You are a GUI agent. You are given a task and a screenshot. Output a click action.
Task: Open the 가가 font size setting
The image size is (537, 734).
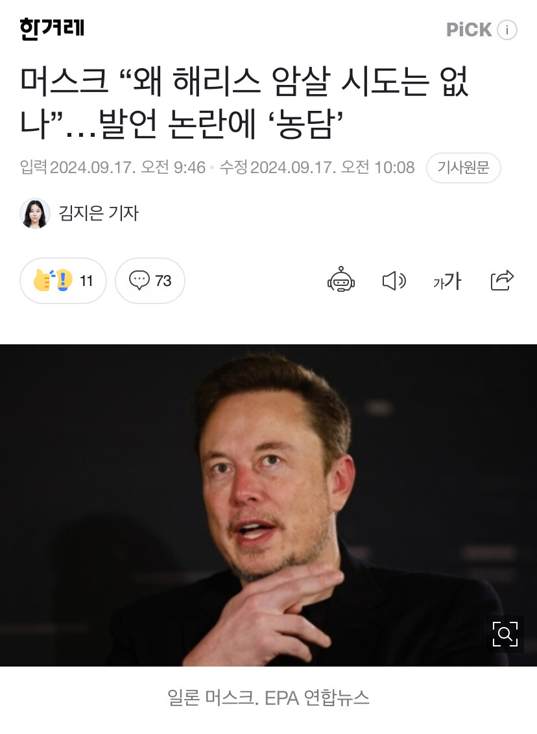coord(447,281)
